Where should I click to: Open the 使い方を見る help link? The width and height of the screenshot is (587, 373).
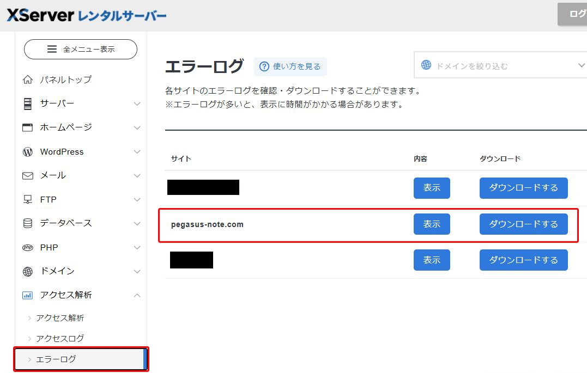290,66
